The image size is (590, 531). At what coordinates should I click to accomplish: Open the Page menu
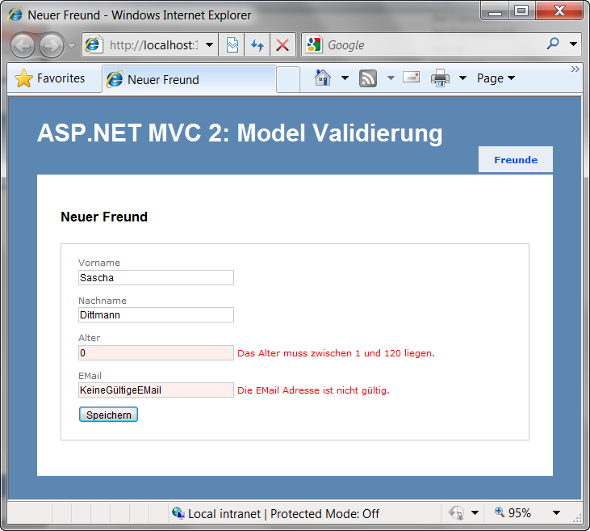point(496,78)
